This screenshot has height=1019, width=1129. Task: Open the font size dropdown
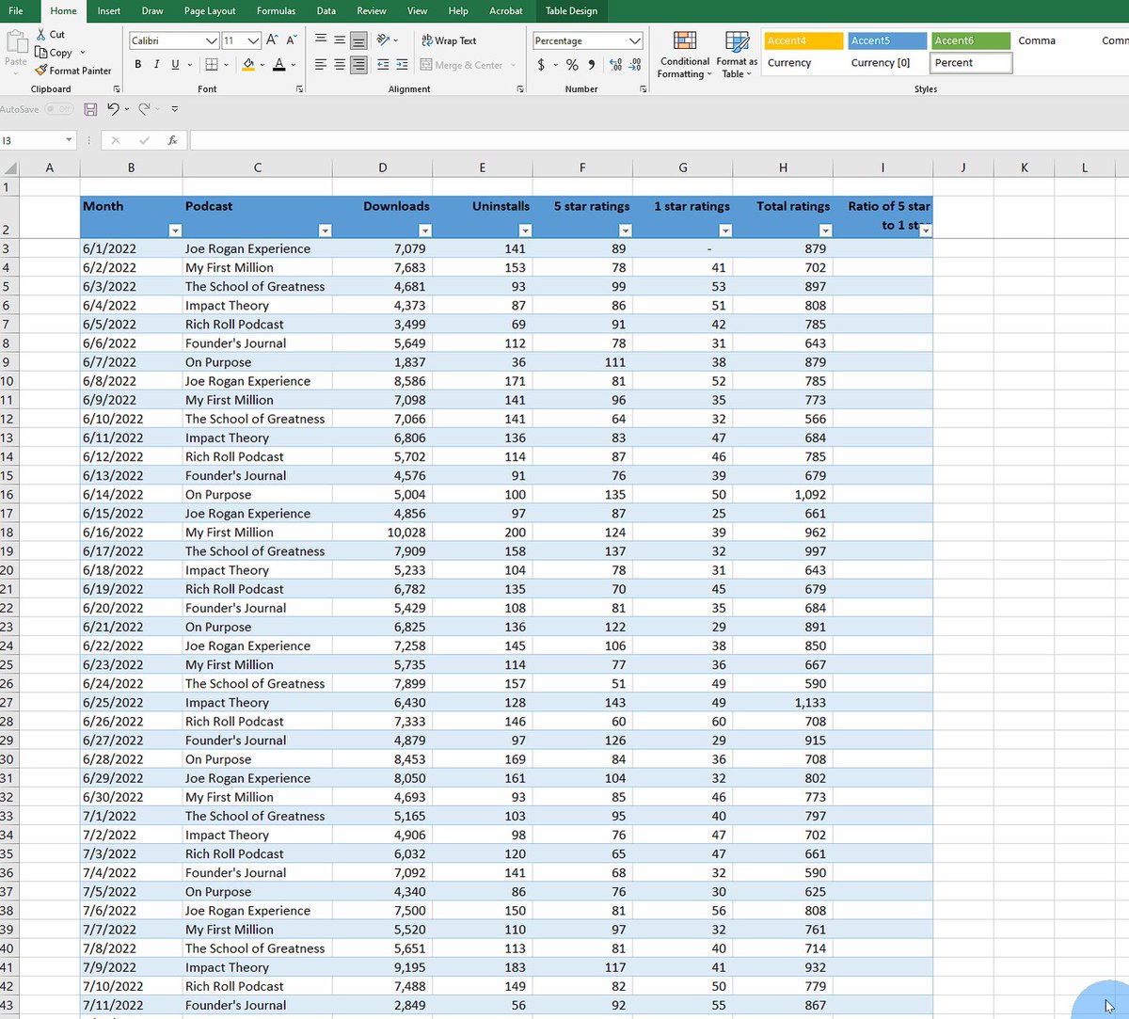(x=253, y=40)
